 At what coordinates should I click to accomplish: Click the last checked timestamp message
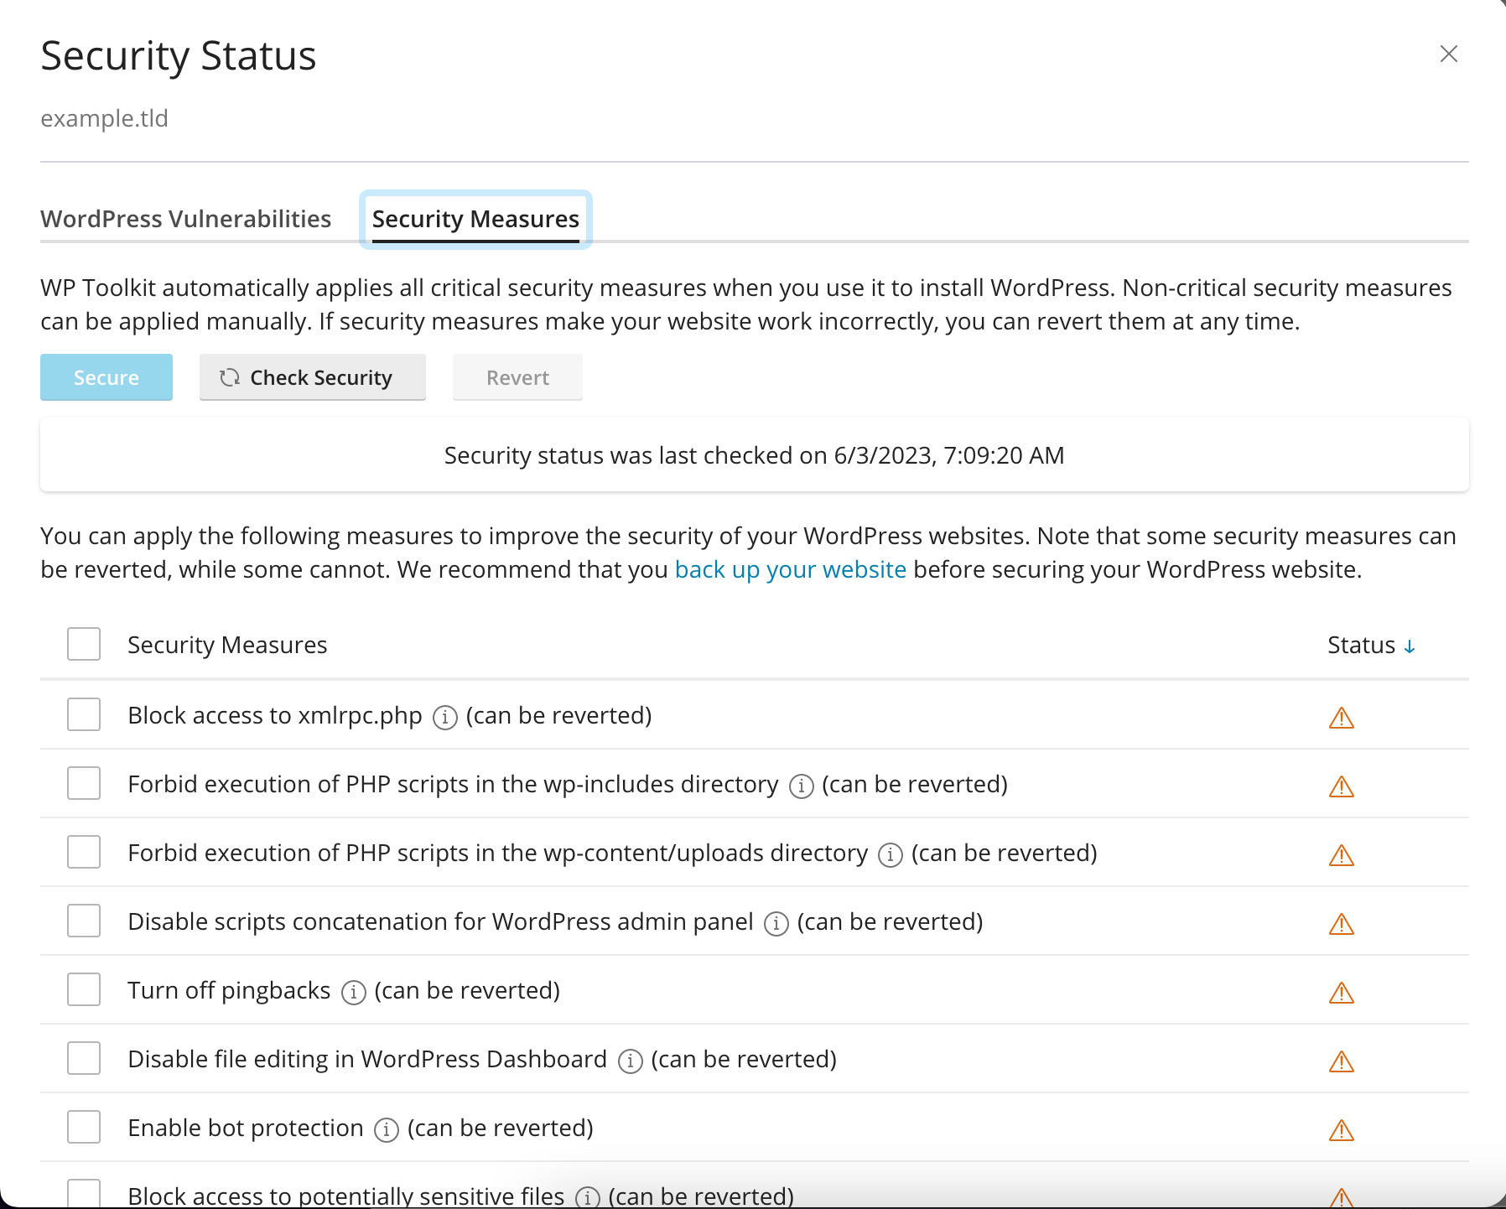click(x=754, y=455)
